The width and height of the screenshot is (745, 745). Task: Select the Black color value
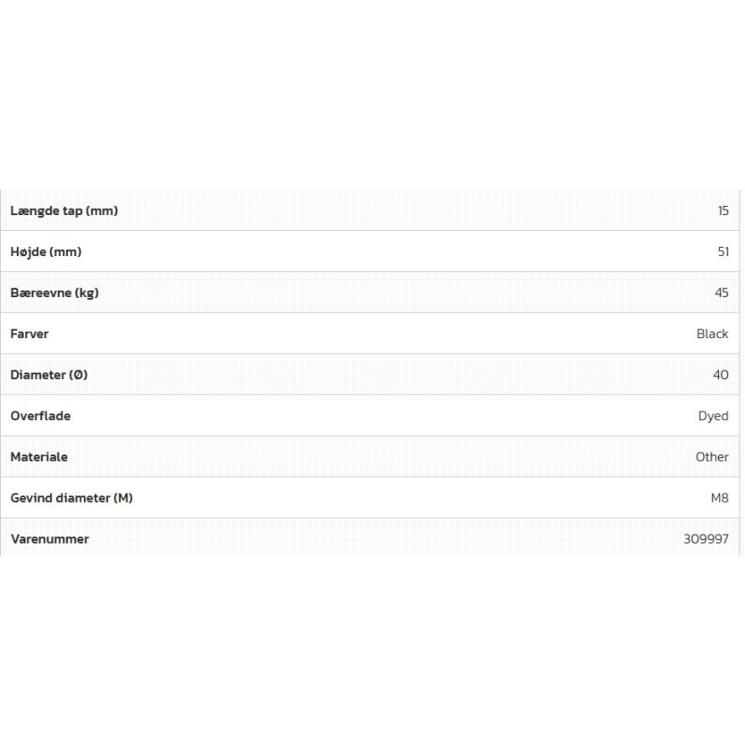tap(712, 333)
